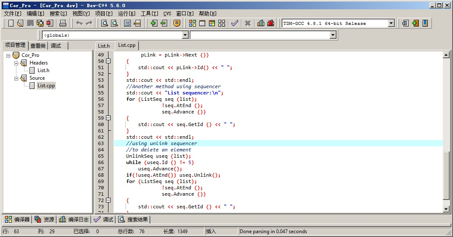Click the Remove from project icon
This screenshot has width=453, height=237.
[164, 23]
